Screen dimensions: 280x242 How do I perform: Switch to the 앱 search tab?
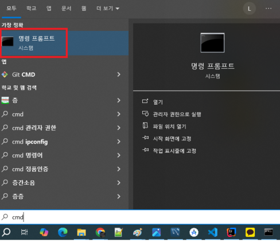click(x=49, y=9)
